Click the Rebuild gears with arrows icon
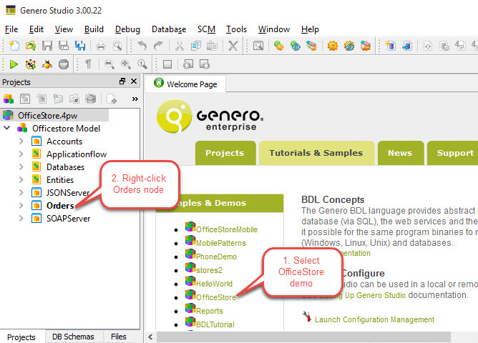This screenshot has width=478, height=343. tap(295, 46)
